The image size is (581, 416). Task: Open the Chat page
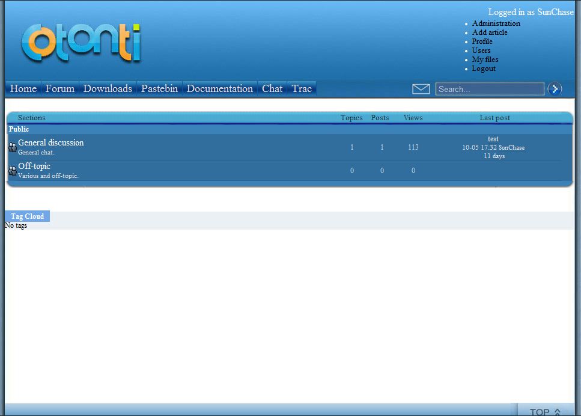(272, 88)
